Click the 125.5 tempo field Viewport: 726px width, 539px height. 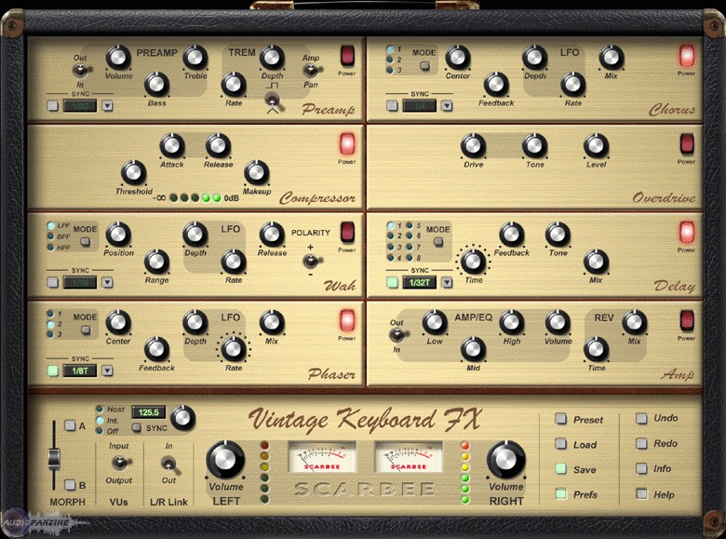tap(149, 412)
